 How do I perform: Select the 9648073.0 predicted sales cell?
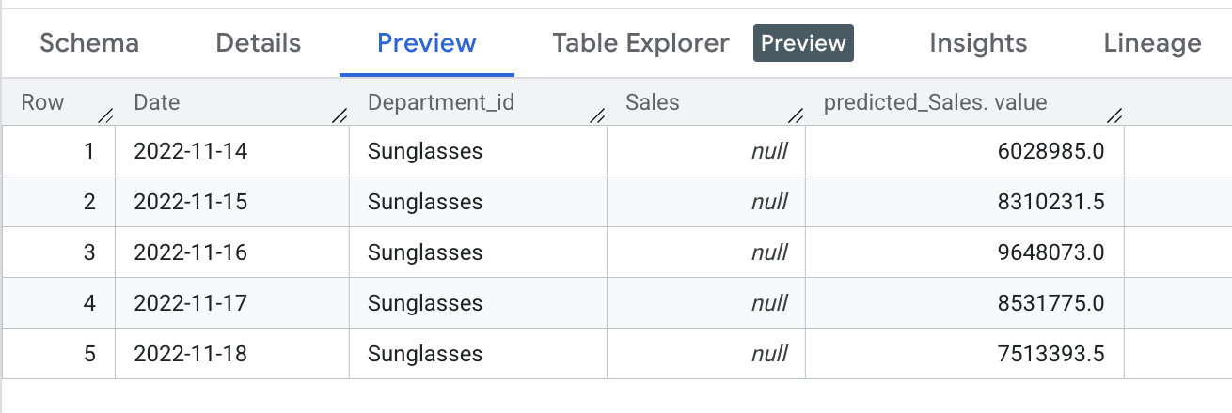(1050, 252)
